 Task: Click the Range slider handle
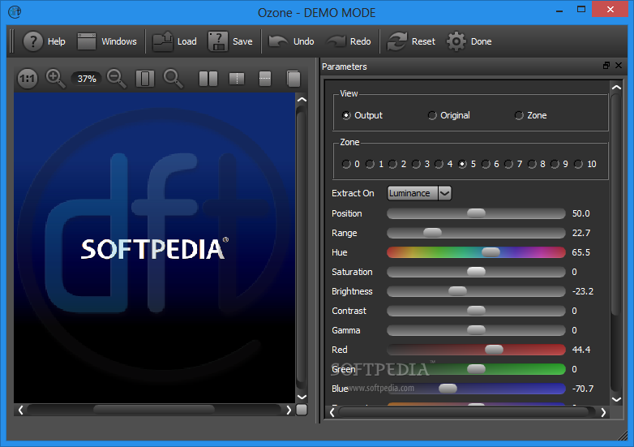click(x=432, y=233)
